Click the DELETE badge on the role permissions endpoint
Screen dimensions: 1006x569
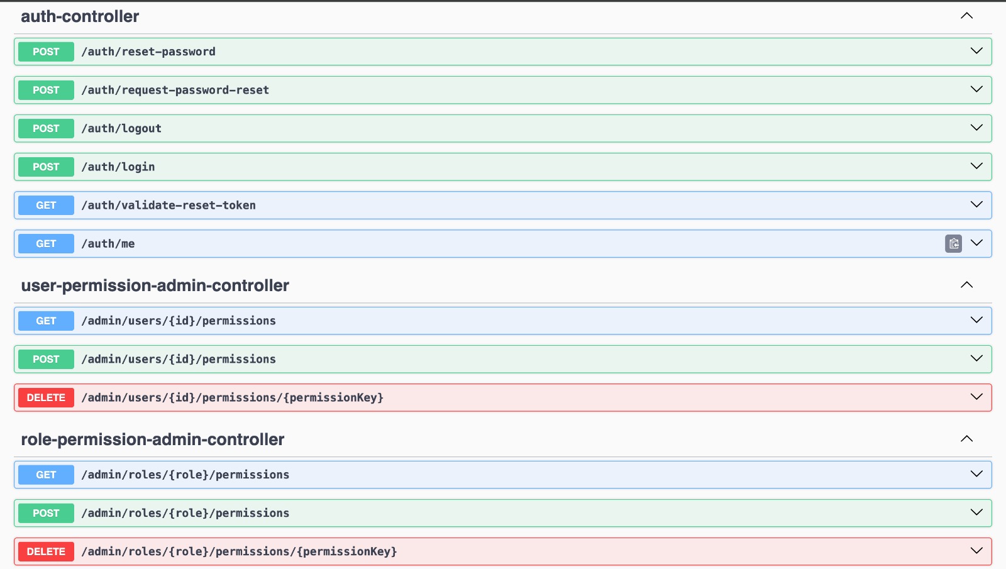click(46, 551)
